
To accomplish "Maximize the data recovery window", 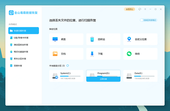I will click(x=156, y=9).
